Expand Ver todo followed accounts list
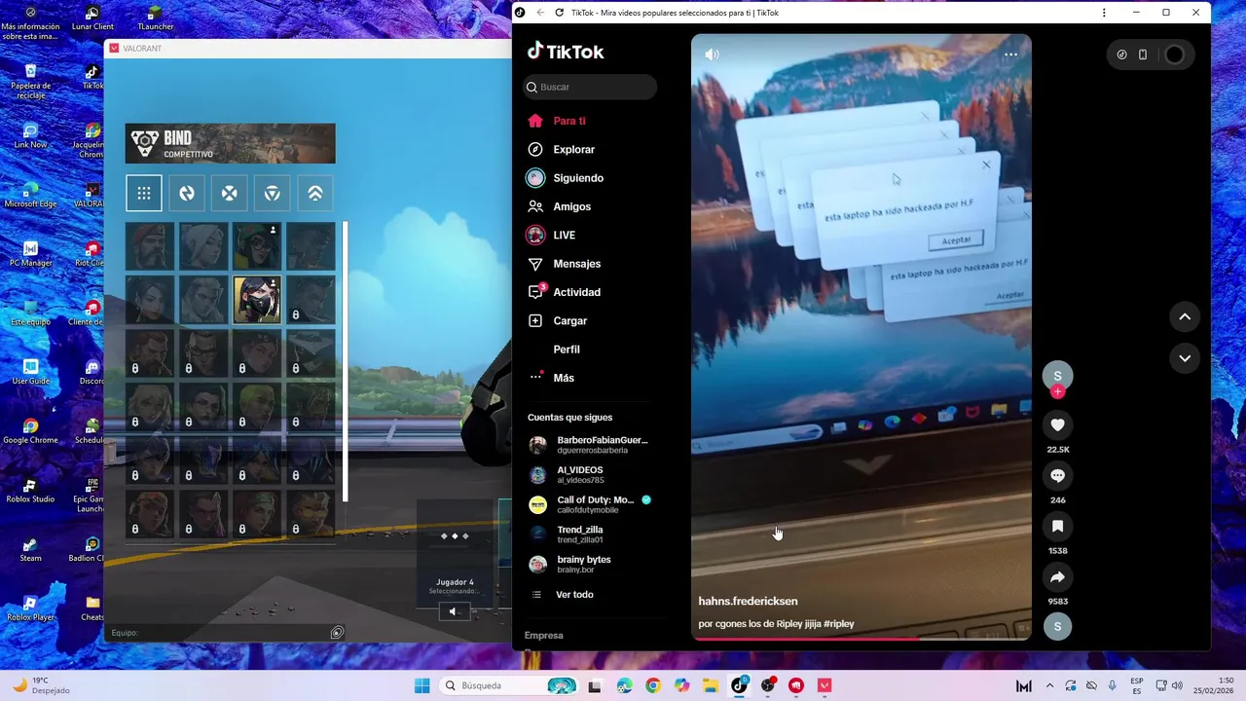 (574, 595)
